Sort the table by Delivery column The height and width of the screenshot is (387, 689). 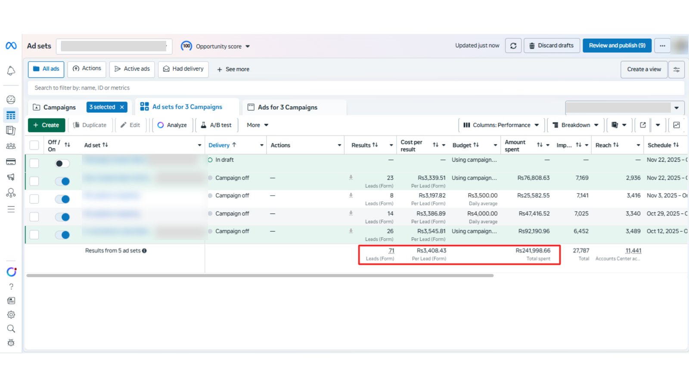[222, 145]
